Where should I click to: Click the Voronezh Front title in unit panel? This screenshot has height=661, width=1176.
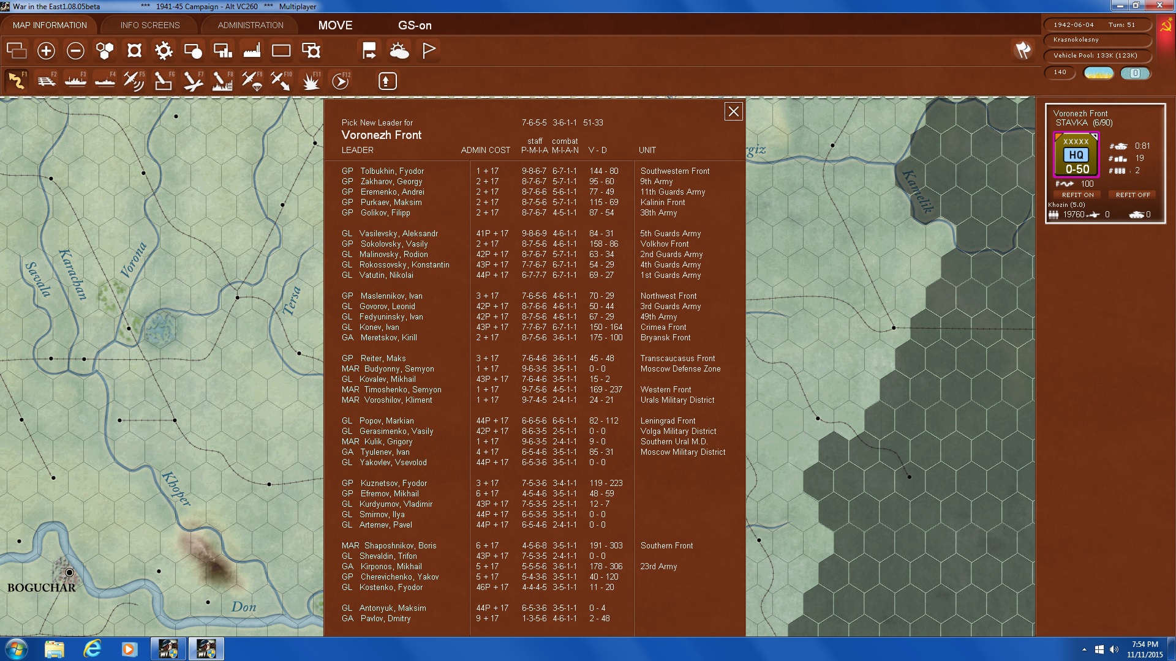[x=1080, y=113]
